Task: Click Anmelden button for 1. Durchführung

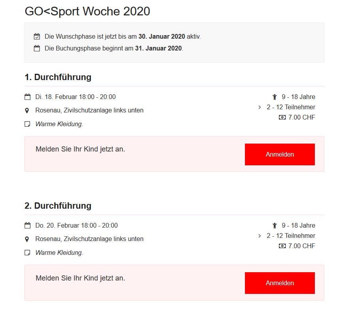Action: (280, 154)
